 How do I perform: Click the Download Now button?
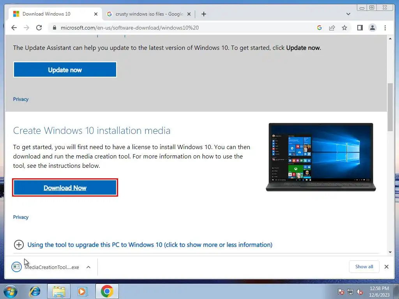(65, 188)
